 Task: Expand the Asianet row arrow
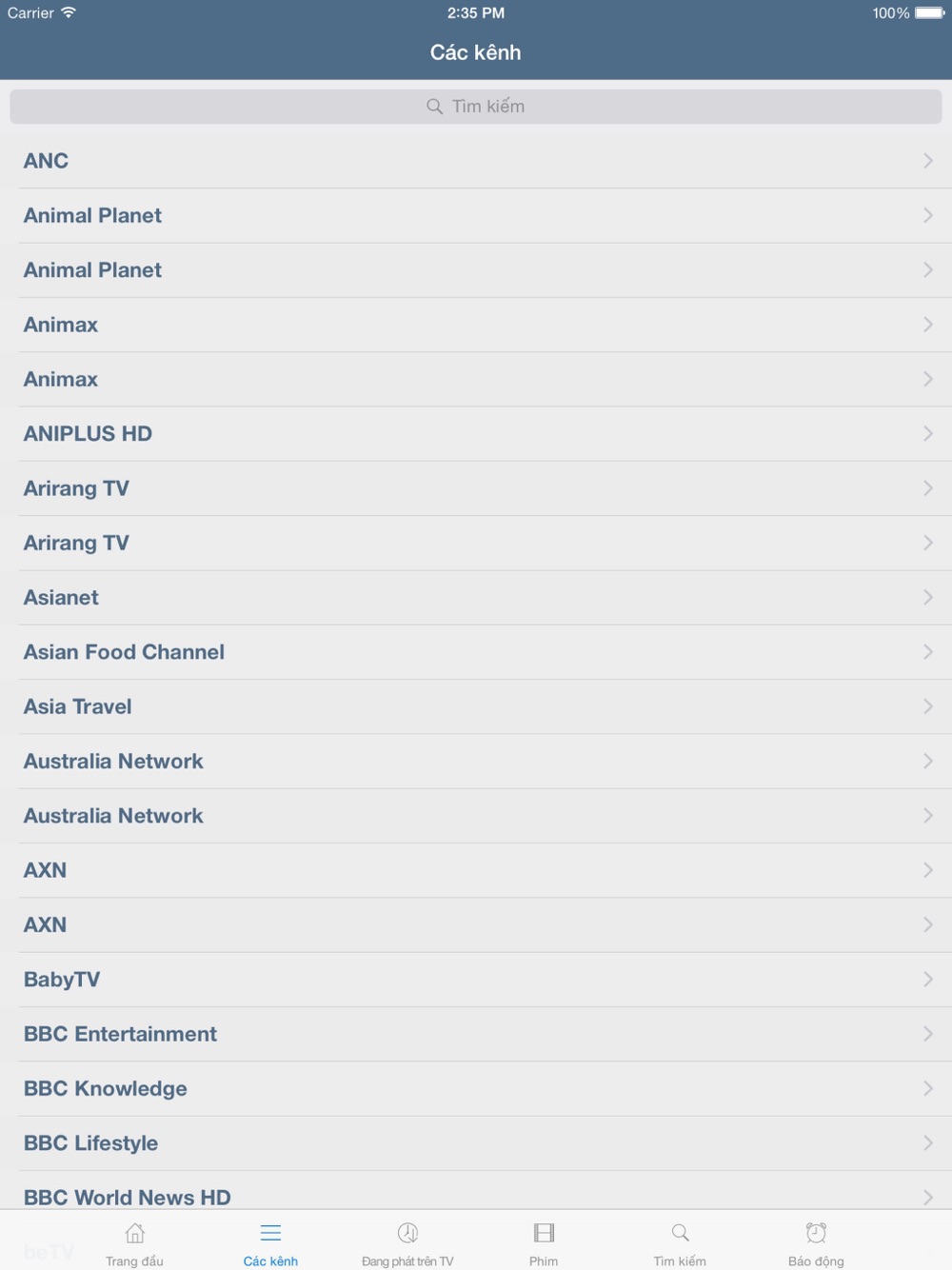click(927, 598)
